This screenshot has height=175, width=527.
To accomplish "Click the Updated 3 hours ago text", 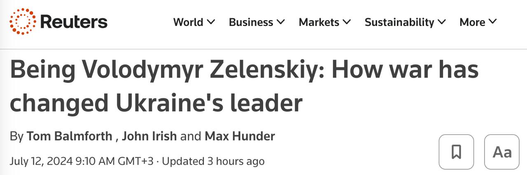I will (x=213, y=161).
